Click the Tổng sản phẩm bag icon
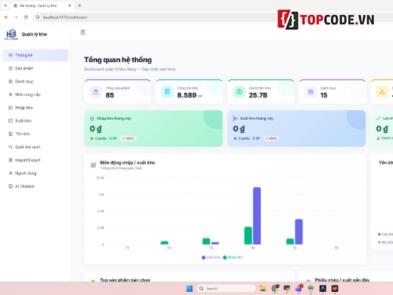The image size is (393, 295). coord(96,92)
